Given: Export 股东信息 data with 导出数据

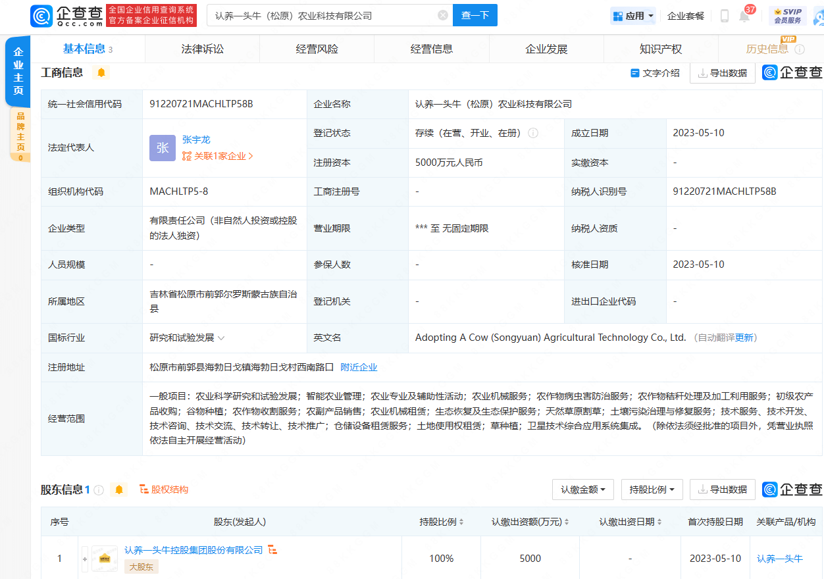Looking at the screenshot, I should (722, 490).
